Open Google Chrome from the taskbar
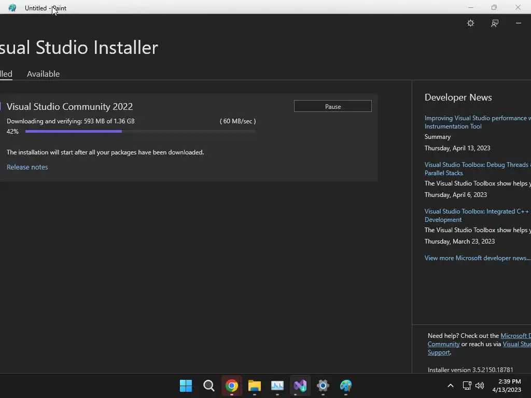The height and width of the screenshot is (398, 531). (232, 386)
